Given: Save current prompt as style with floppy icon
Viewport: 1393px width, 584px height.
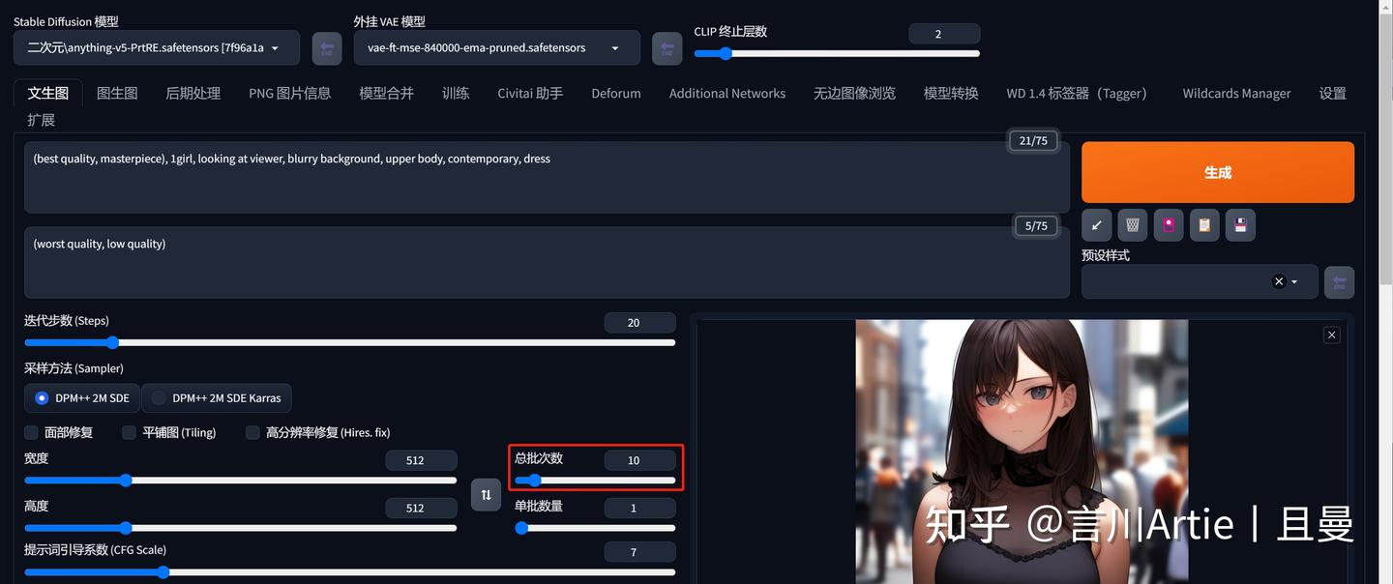Looking at the screenshot, I should pyautogui.click(x=1240, y=224).
